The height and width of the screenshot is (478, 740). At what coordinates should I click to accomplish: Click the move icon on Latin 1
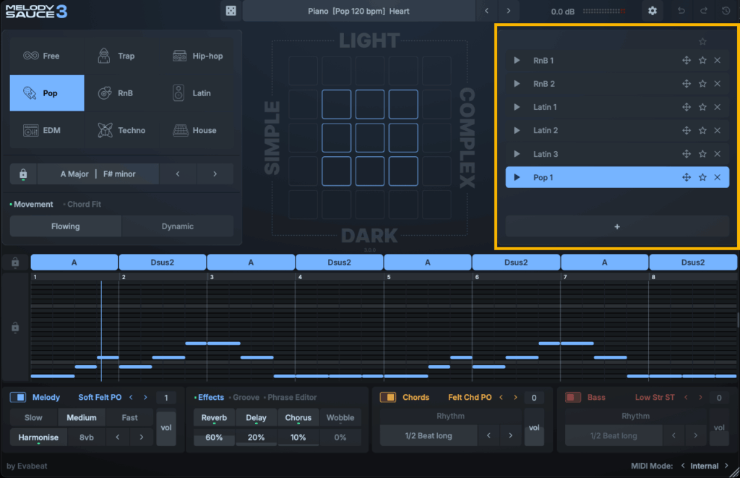pyautogui.click(x=687, y=107)
